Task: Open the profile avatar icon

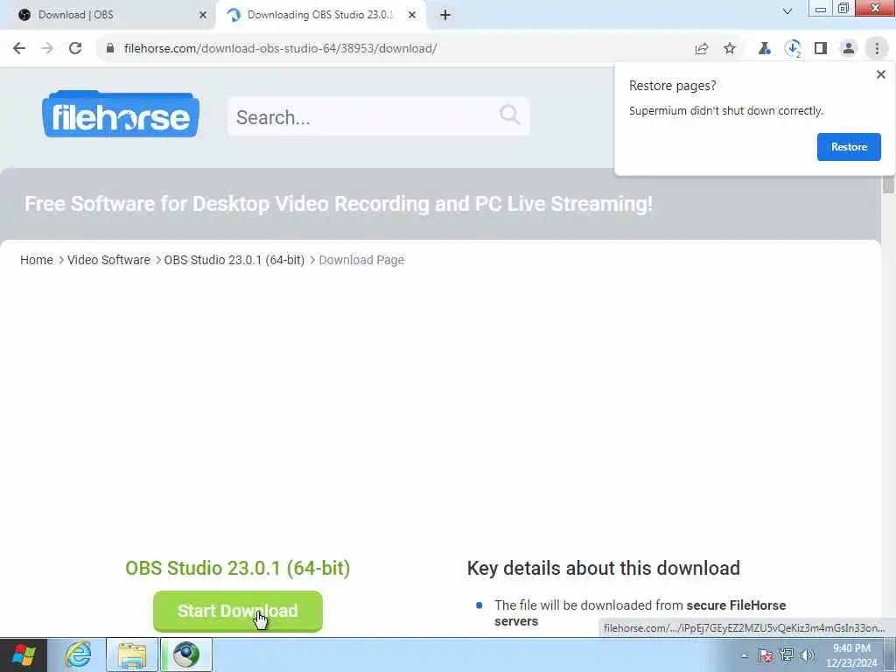Action: pos(849,49)
